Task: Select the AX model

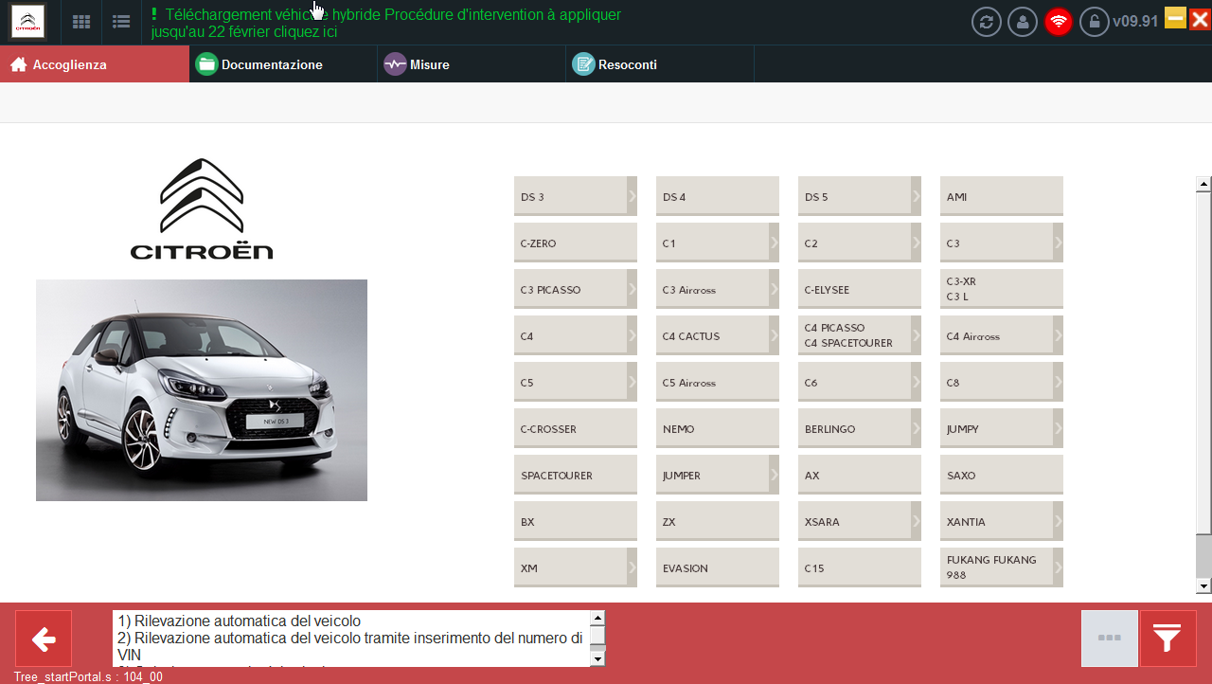Action: tap(860, 475)
